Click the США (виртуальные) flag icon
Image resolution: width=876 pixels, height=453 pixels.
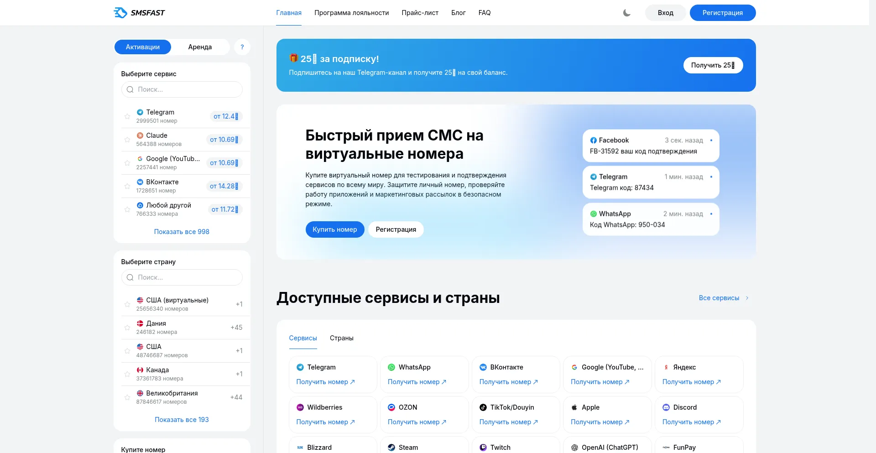140,300
